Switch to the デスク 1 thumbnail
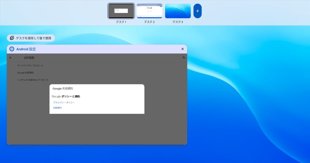Image resolution: width=310 pixels, height=163 pixels. coord(121,11)
